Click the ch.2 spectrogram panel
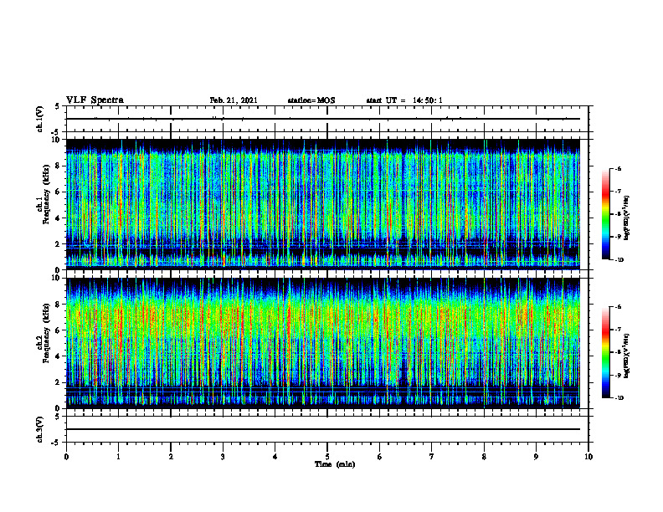Image resolution: width=663 pixels, height=512 pixels. click(323, 343)
